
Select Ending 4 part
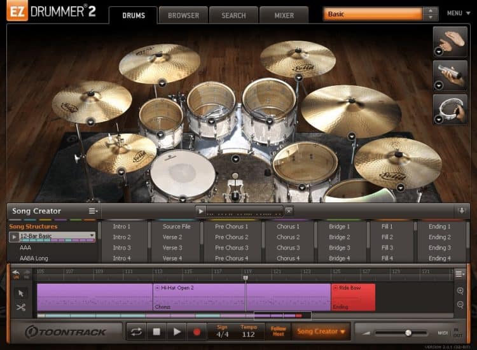click(x=439, y=258)
